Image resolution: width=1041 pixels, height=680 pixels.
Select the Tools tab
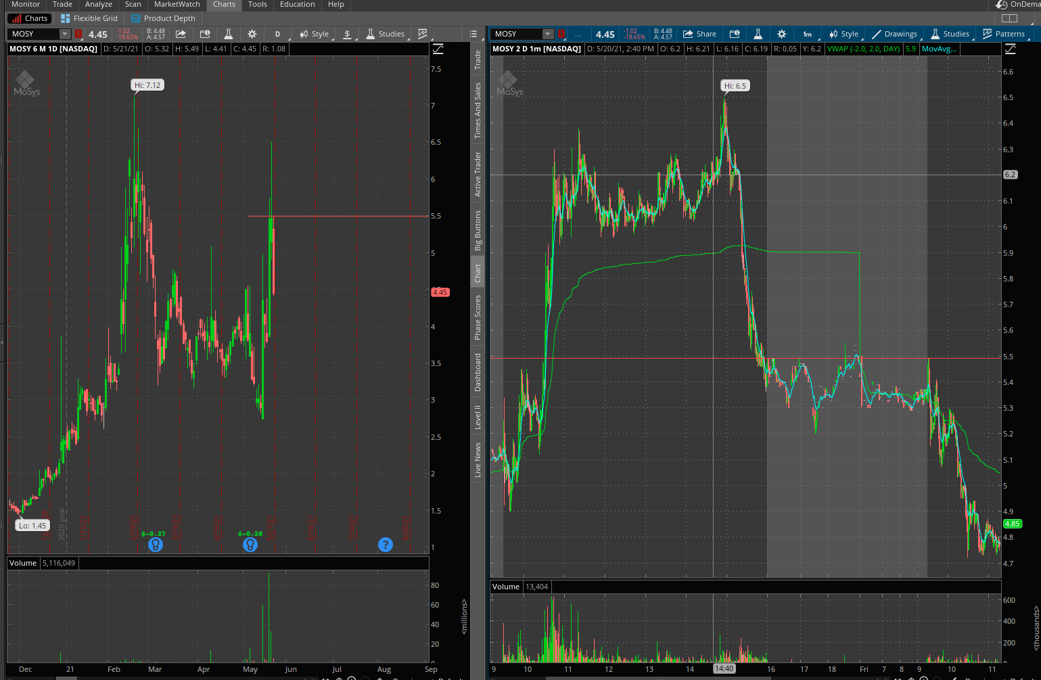(258, 4)
